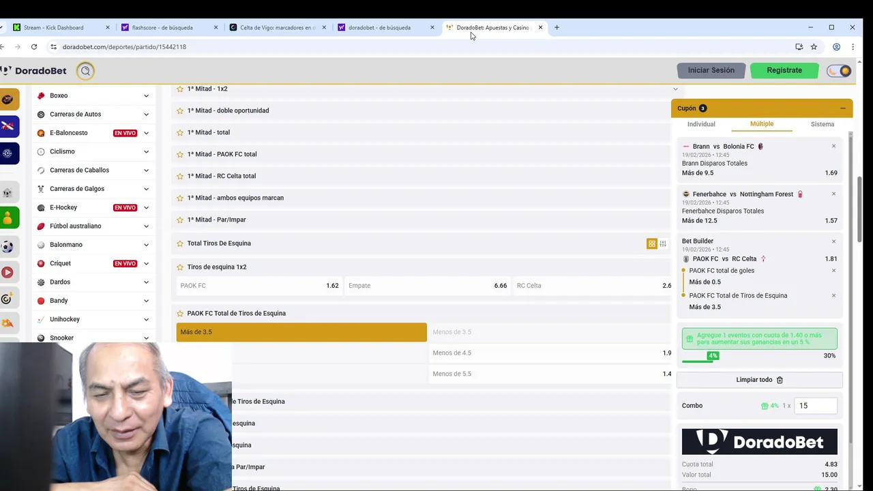Star the 1ª Mitad - ambos equipos marcan market

coord(180,198)
